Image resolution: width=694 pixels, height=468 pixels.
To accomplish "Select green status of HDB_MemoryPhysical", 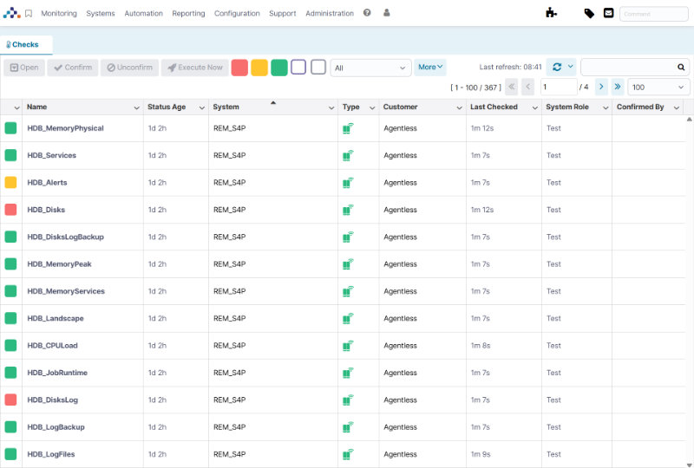I will point(10,128).
